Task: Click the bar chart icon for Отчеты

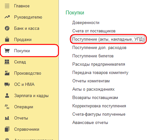Action: point(7,118)
